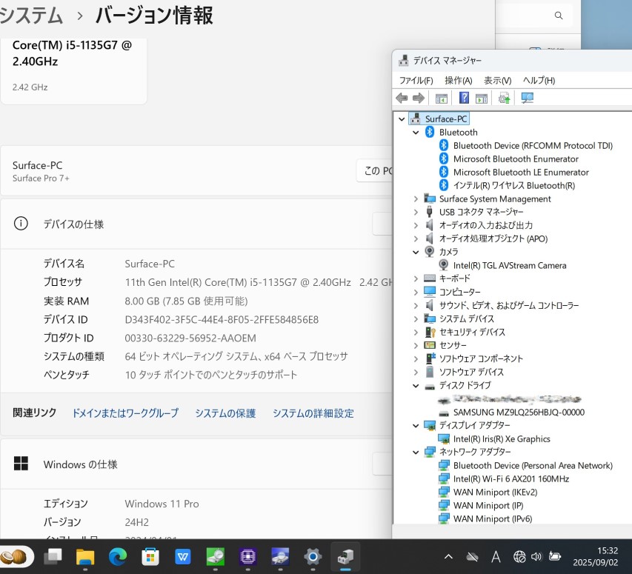Click the Settings search magnifier icon
Screen dimensions: 632x574
[x=558, y=16]
